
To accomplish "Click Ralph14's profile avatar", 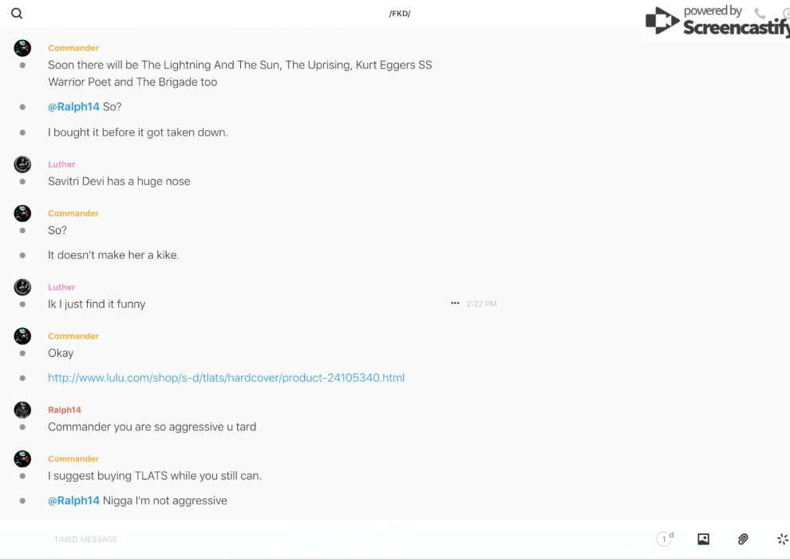I will (x=22, y=410).
